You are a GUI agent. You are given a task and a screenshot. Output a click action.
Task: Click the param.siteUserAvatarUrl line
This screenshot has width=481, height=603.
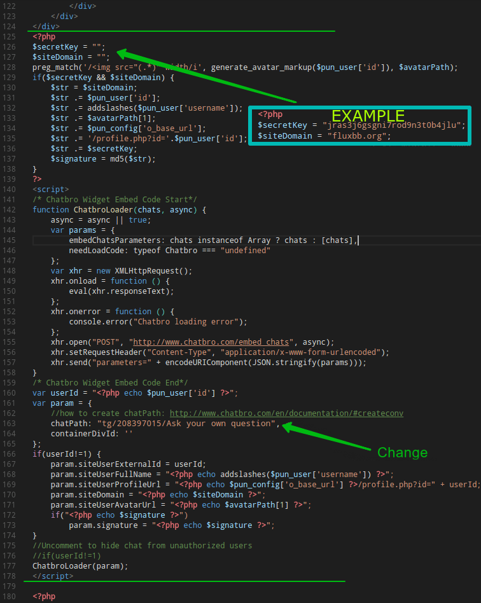[x=181, y=505]
